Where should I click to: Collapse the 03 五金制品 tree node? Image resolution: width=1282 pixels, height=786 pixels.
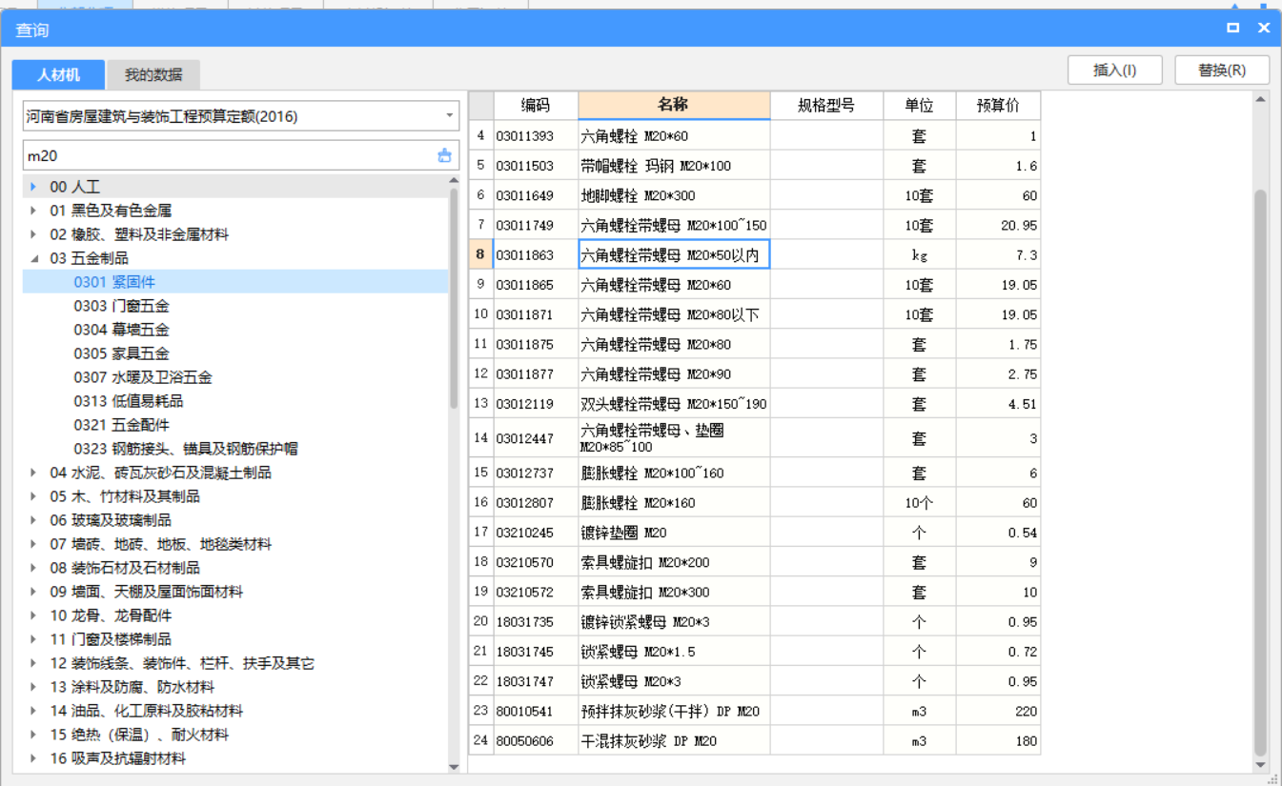point(34,258)
